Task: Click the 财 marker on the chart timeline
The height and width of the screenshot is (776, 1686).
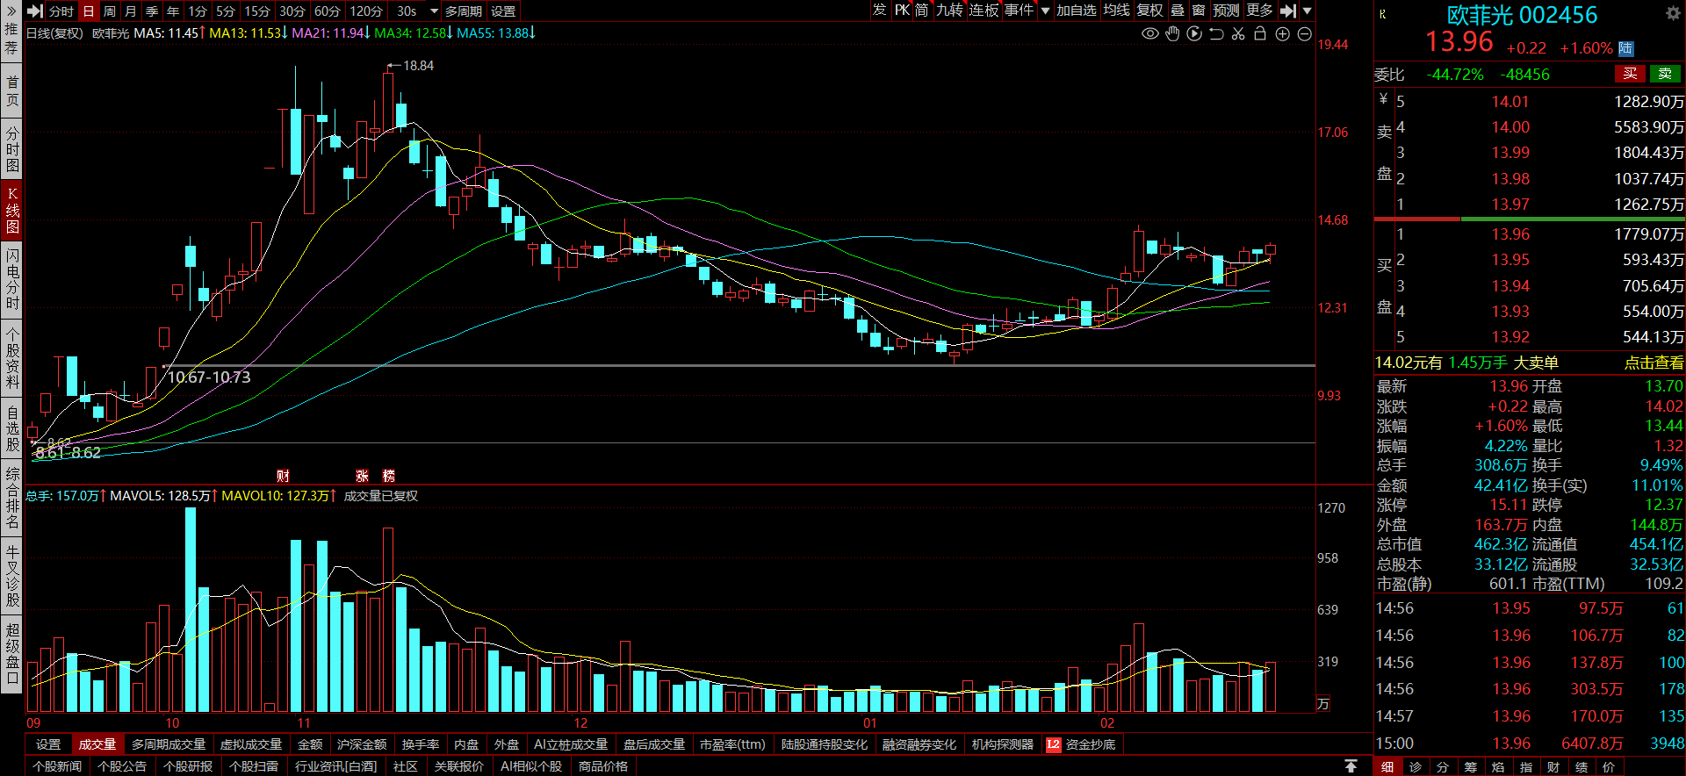Action: 283,476
